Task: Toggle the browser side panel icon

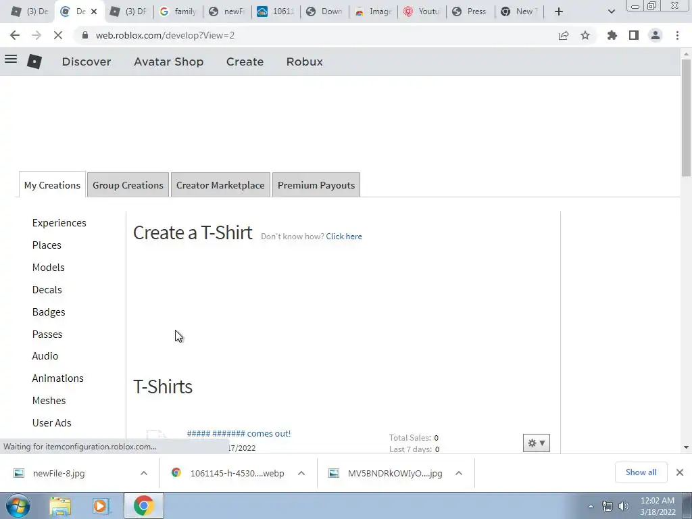Action: point(634,35)
